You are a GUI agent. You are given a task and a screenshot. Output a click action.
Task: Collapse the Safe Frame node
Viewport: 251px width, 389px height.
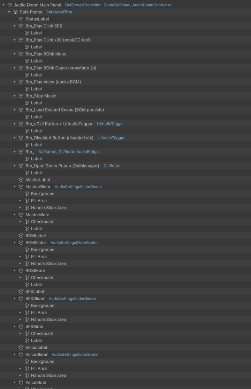tap(9, 12)
